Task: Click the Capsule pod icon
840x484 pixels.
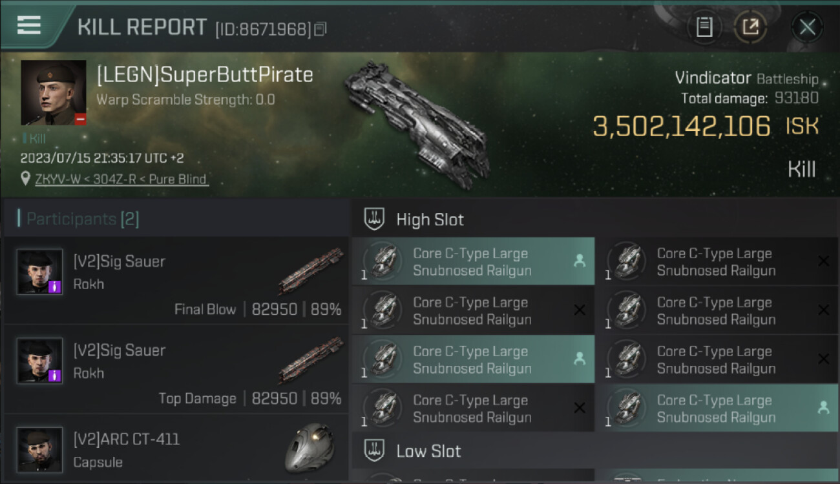Action: tap(310, 447)
